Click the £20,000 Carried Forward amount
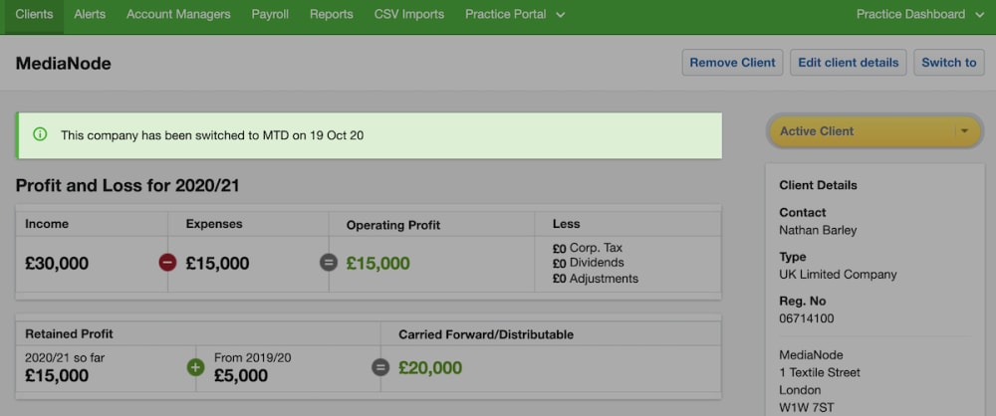The width and height of the screenshot is (996, 416). pos(430,368)
